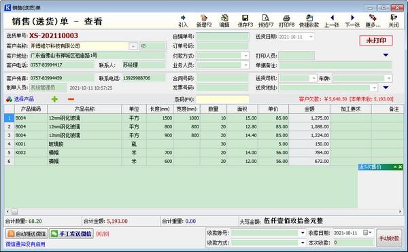Click the 引入 import toolbar icon

[x=183, y=21]
